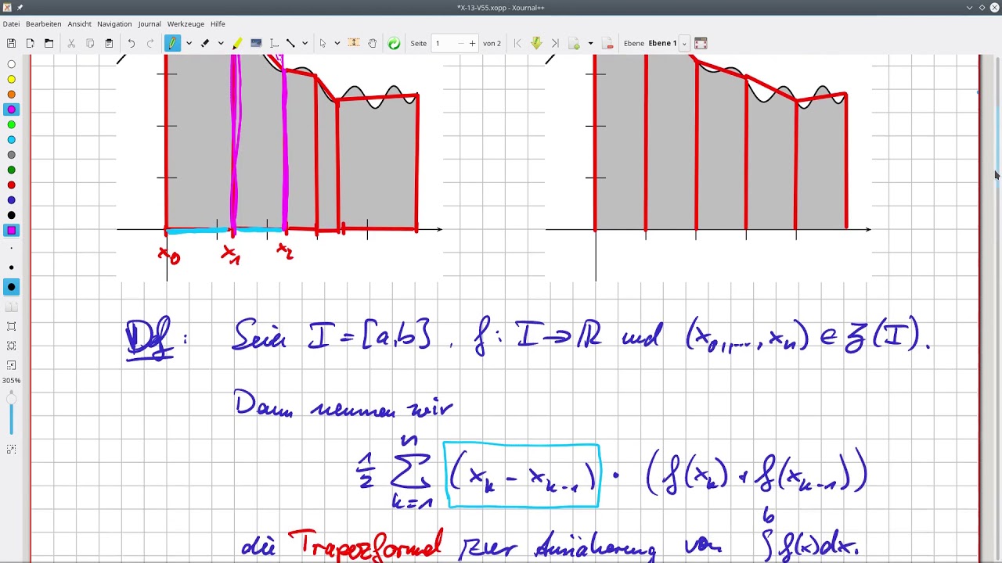Click the Copy icon in toolbar
Screen dimensions: 1002x563
point(90,44)
